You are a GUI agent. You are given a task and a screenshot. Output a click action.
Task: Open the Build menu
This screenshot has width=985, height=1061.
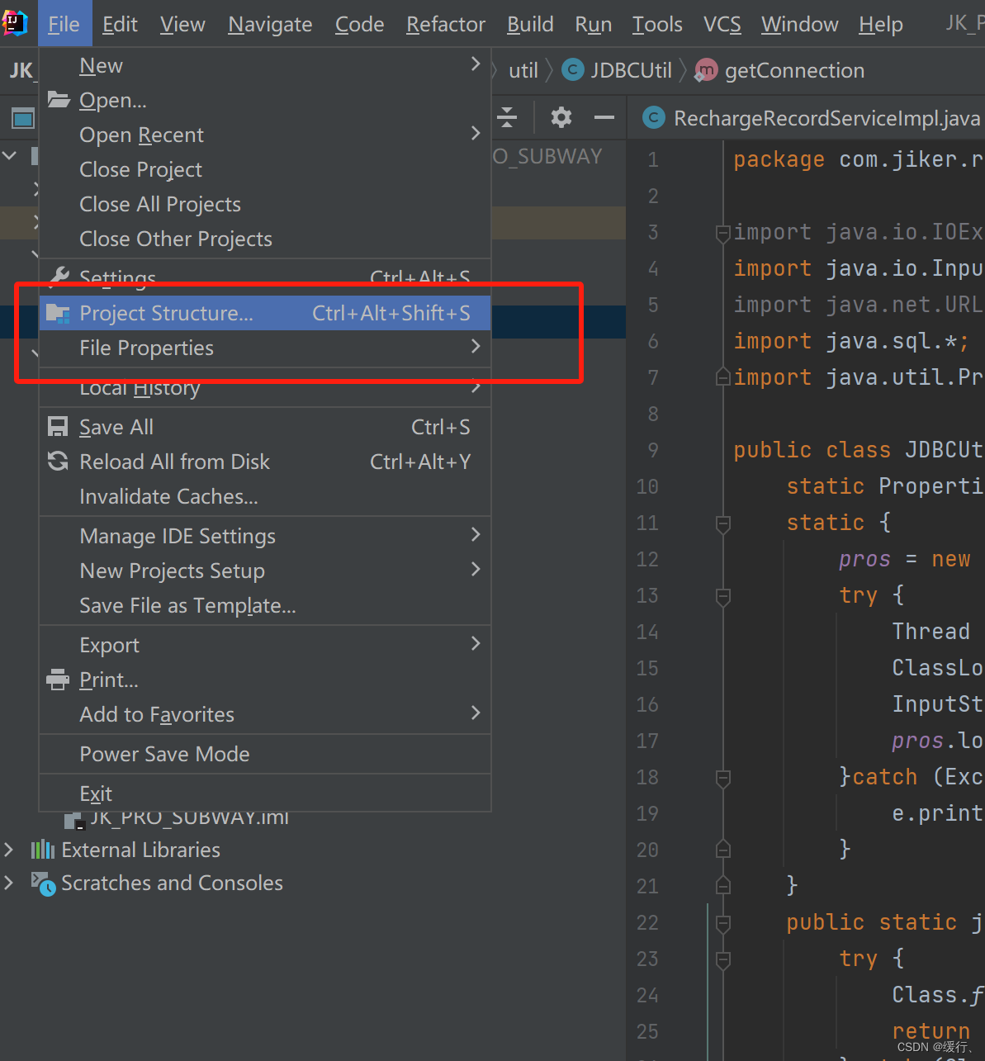(529, 24)
